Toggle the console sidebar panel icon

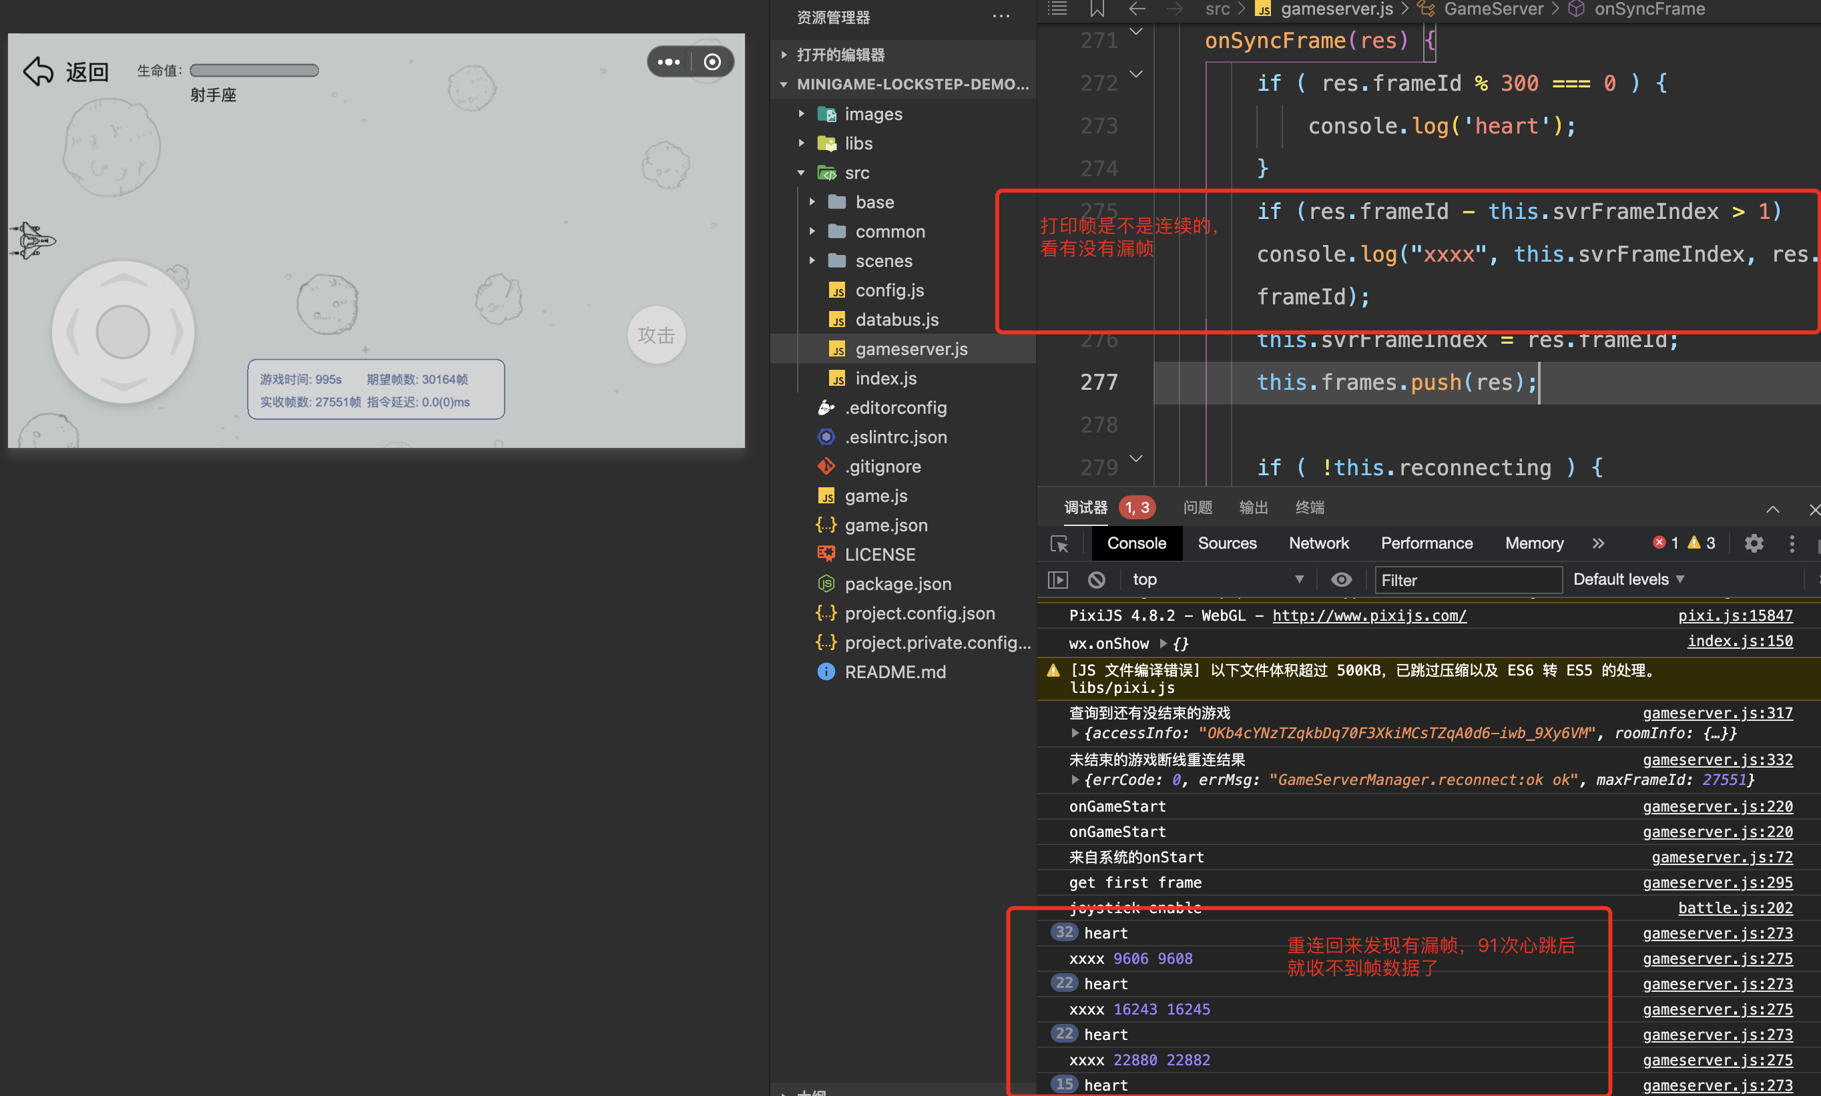coord(1058,580)
